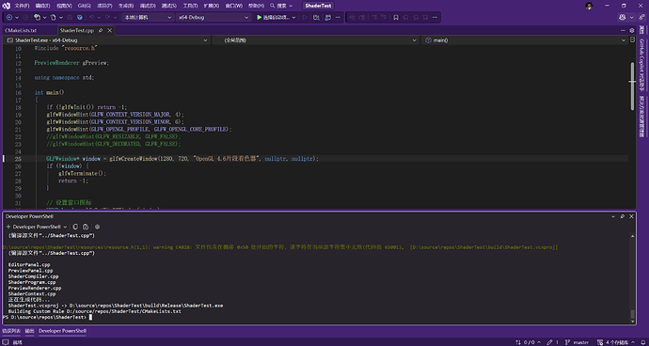The image size is (649, 346).
Task: Expand the search dropdown in title bar
Action: (291, 6)
